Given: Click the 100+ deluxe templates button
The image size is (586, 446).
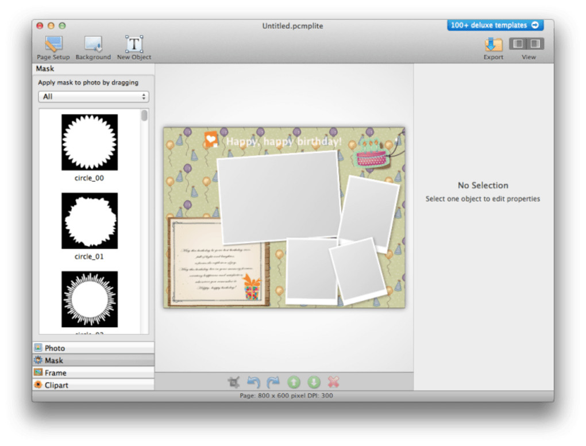Looking at the screenshot, I should click(x=495, y=25).
